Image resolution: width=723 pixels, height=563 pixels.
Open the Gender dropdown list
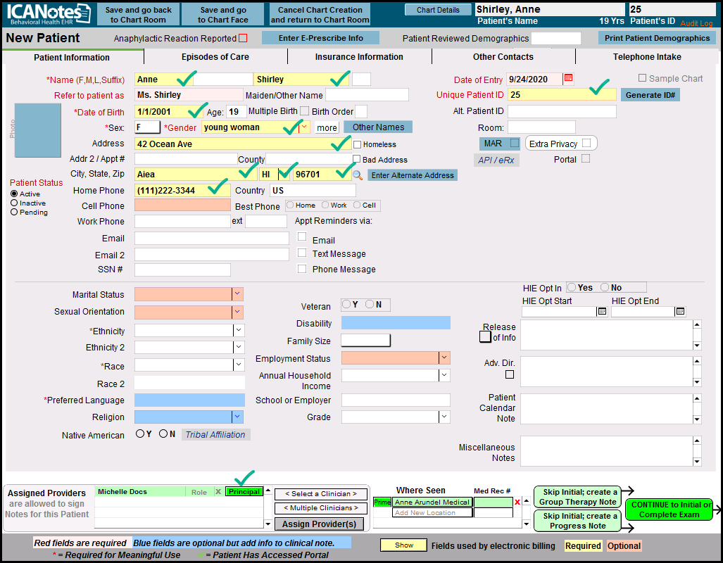(304, 127)
